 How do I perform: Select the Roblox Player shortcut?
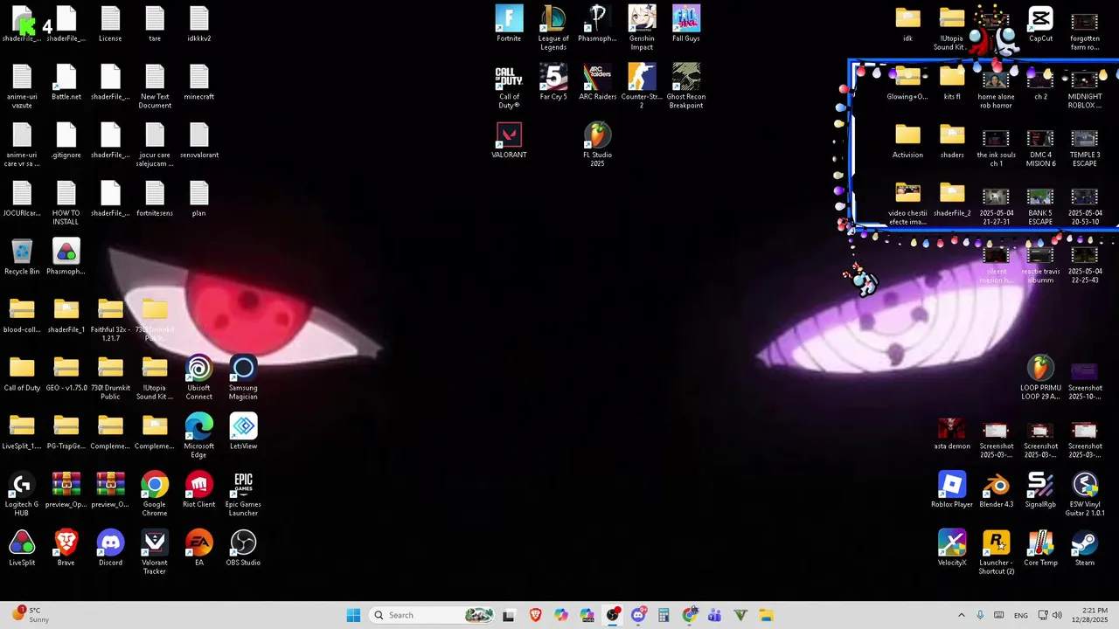pos(952,490)
